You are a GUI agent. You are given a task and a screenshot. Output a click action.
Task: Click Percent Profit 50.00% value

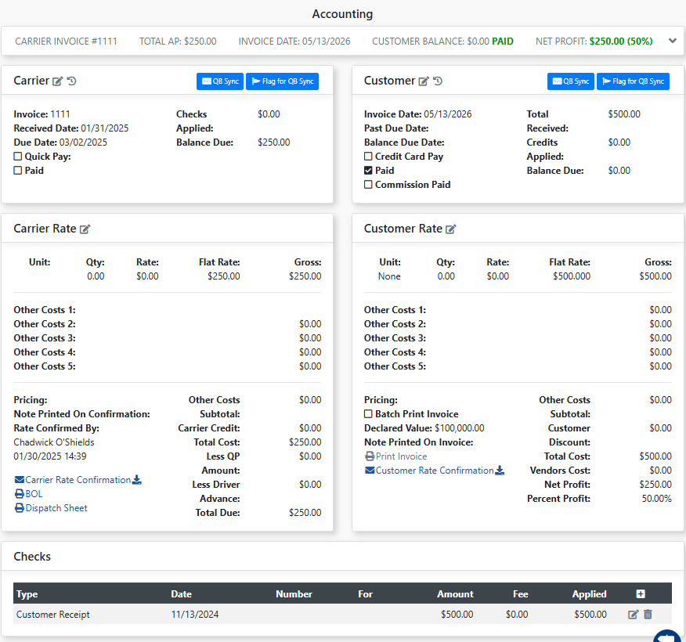656,499
